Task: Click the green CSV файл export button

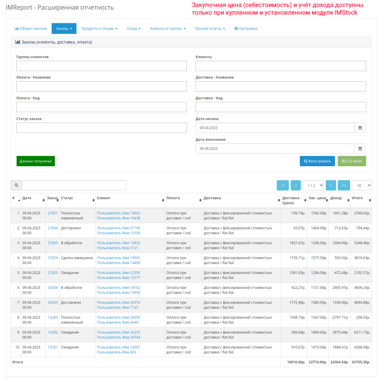Action: pos(352,161)
